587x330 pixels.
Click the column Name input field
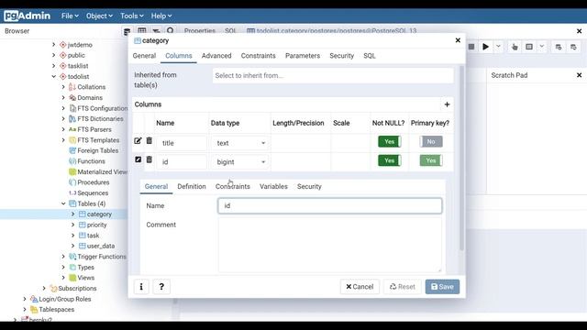(x=329, y=205)
